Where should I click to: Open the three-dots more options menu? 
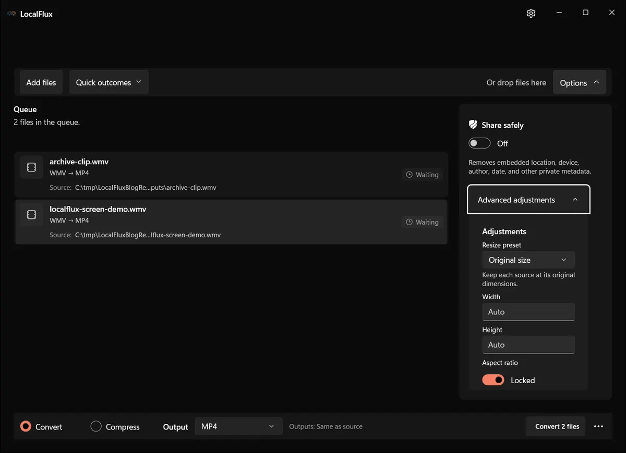tap(598, 426)
